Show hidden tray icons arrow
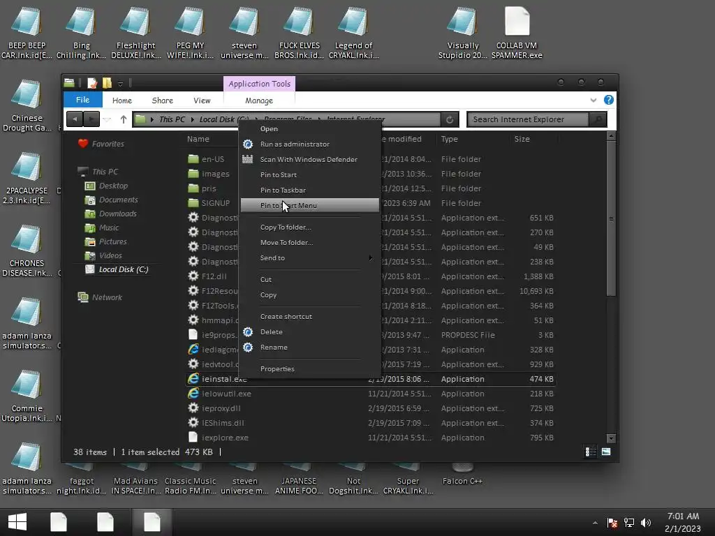Screen dimensions: 715x536 [x=595, y=523]
